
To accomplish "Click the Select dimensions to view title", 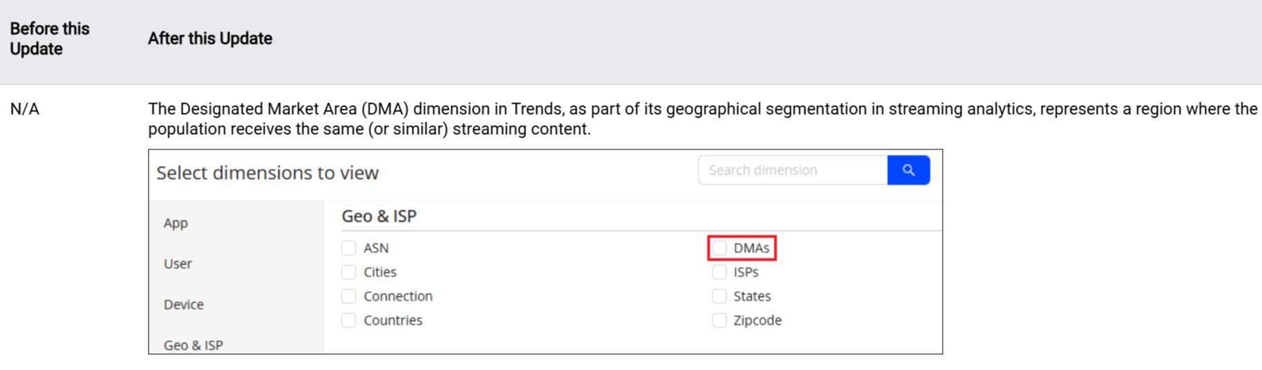I will [x=267, y=173].
